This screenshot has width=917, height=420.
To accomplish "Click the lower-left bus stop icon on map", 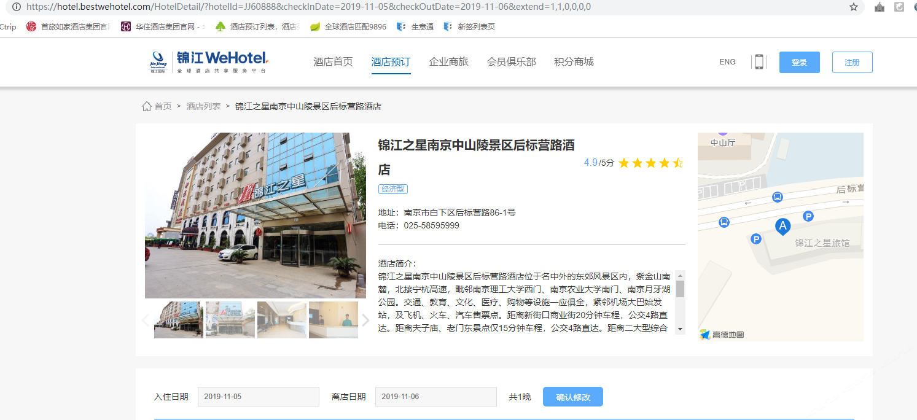I will (724, 222).
